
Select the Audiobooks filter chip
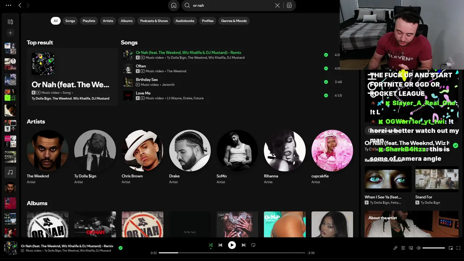pyautogui.click(x=185, y=21)
